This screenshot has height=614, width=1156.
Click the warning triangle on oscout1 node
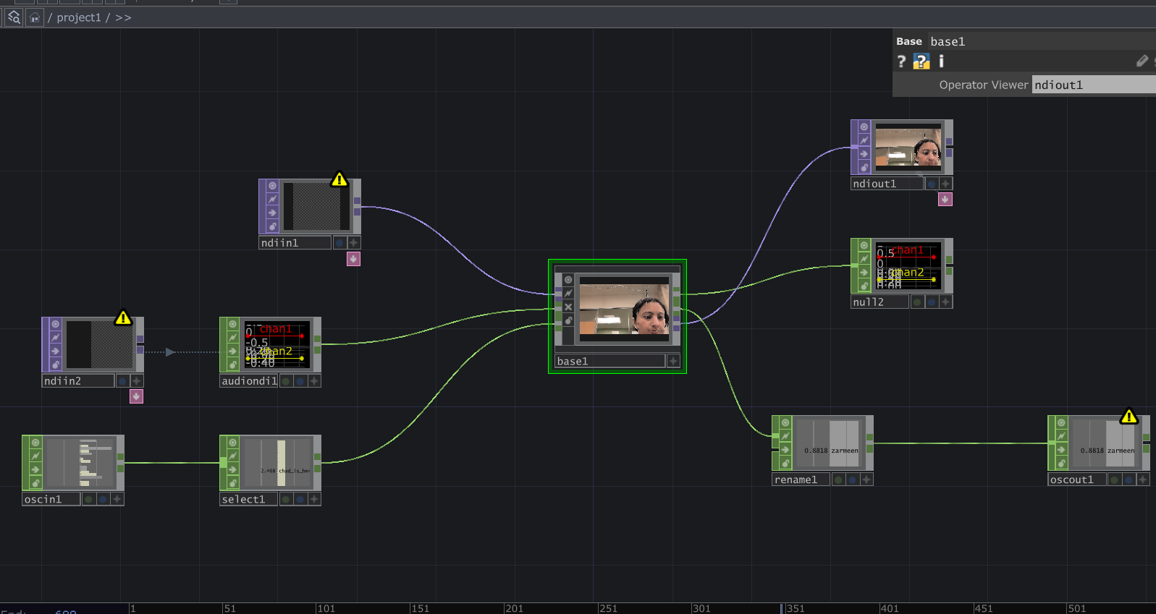coord(1128,417)
